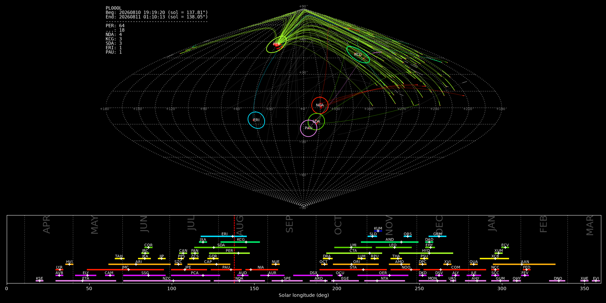The image size is (606, 303).
Task: Click the AUG month label
Action: (x=240, y=224)
